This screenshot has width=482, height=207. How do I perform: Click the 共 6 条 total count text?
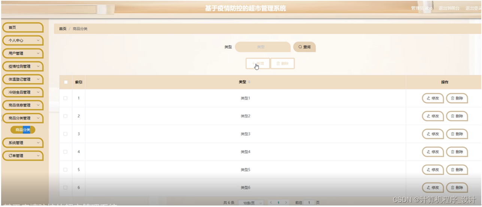coord(229,203)
